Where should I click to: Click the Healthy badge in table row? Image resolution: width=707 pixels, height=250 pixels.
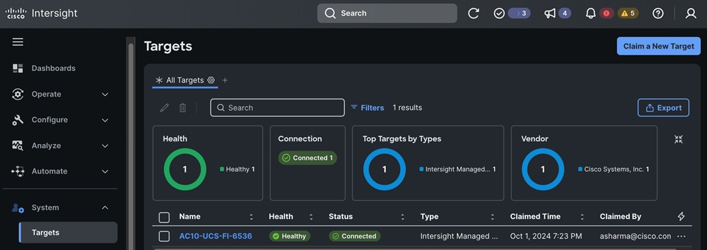289,236
